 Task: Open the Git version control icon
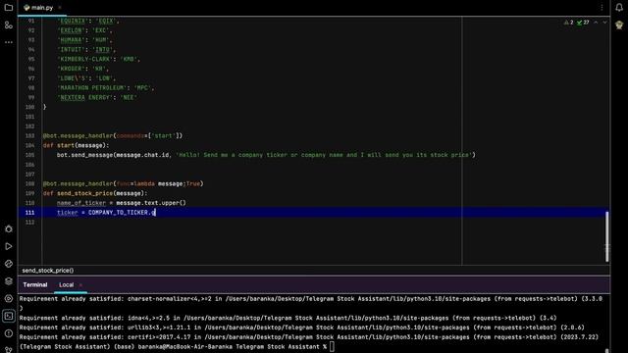pyautogui.click(x=9, y=349)
